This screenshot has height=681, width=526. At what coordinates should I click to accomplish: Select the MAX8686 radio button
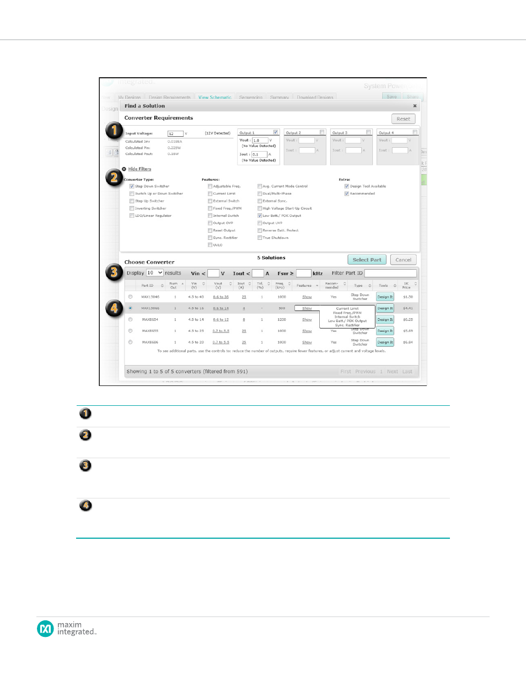coord(131,342)
